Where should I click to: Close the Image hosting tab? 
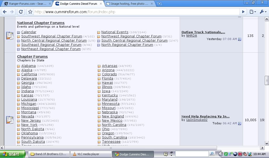[152, 4]
